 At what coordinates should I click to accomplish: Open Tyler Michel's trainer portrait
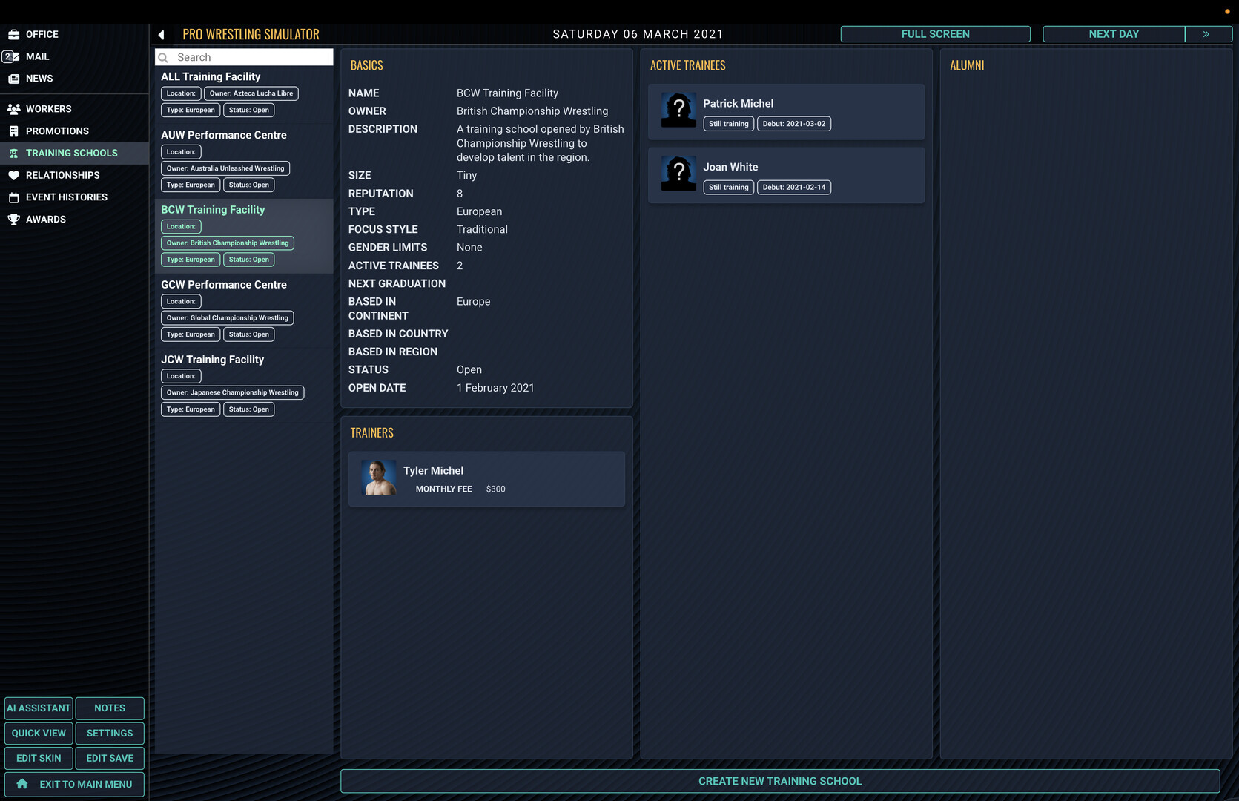(378, 478)
